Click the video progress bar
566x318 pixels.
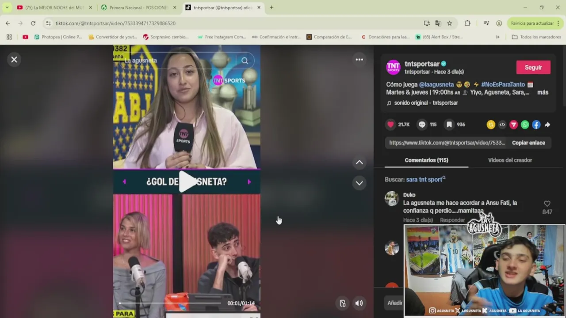pos(170,303)
